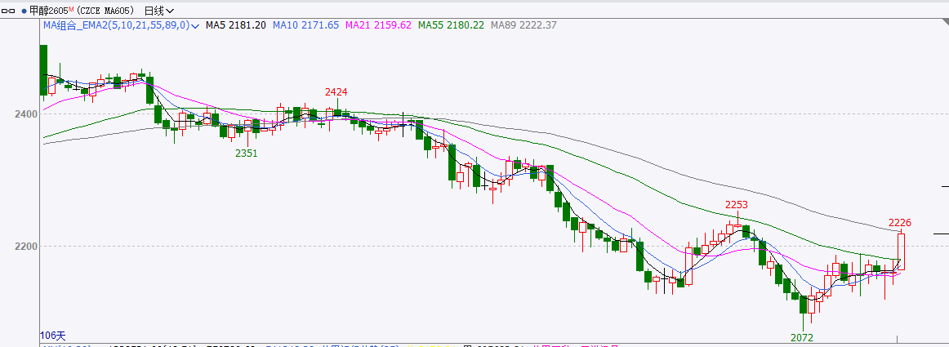Click the 2226 latest high label
Screen dimensions: 949x347
tap(899, 222)
